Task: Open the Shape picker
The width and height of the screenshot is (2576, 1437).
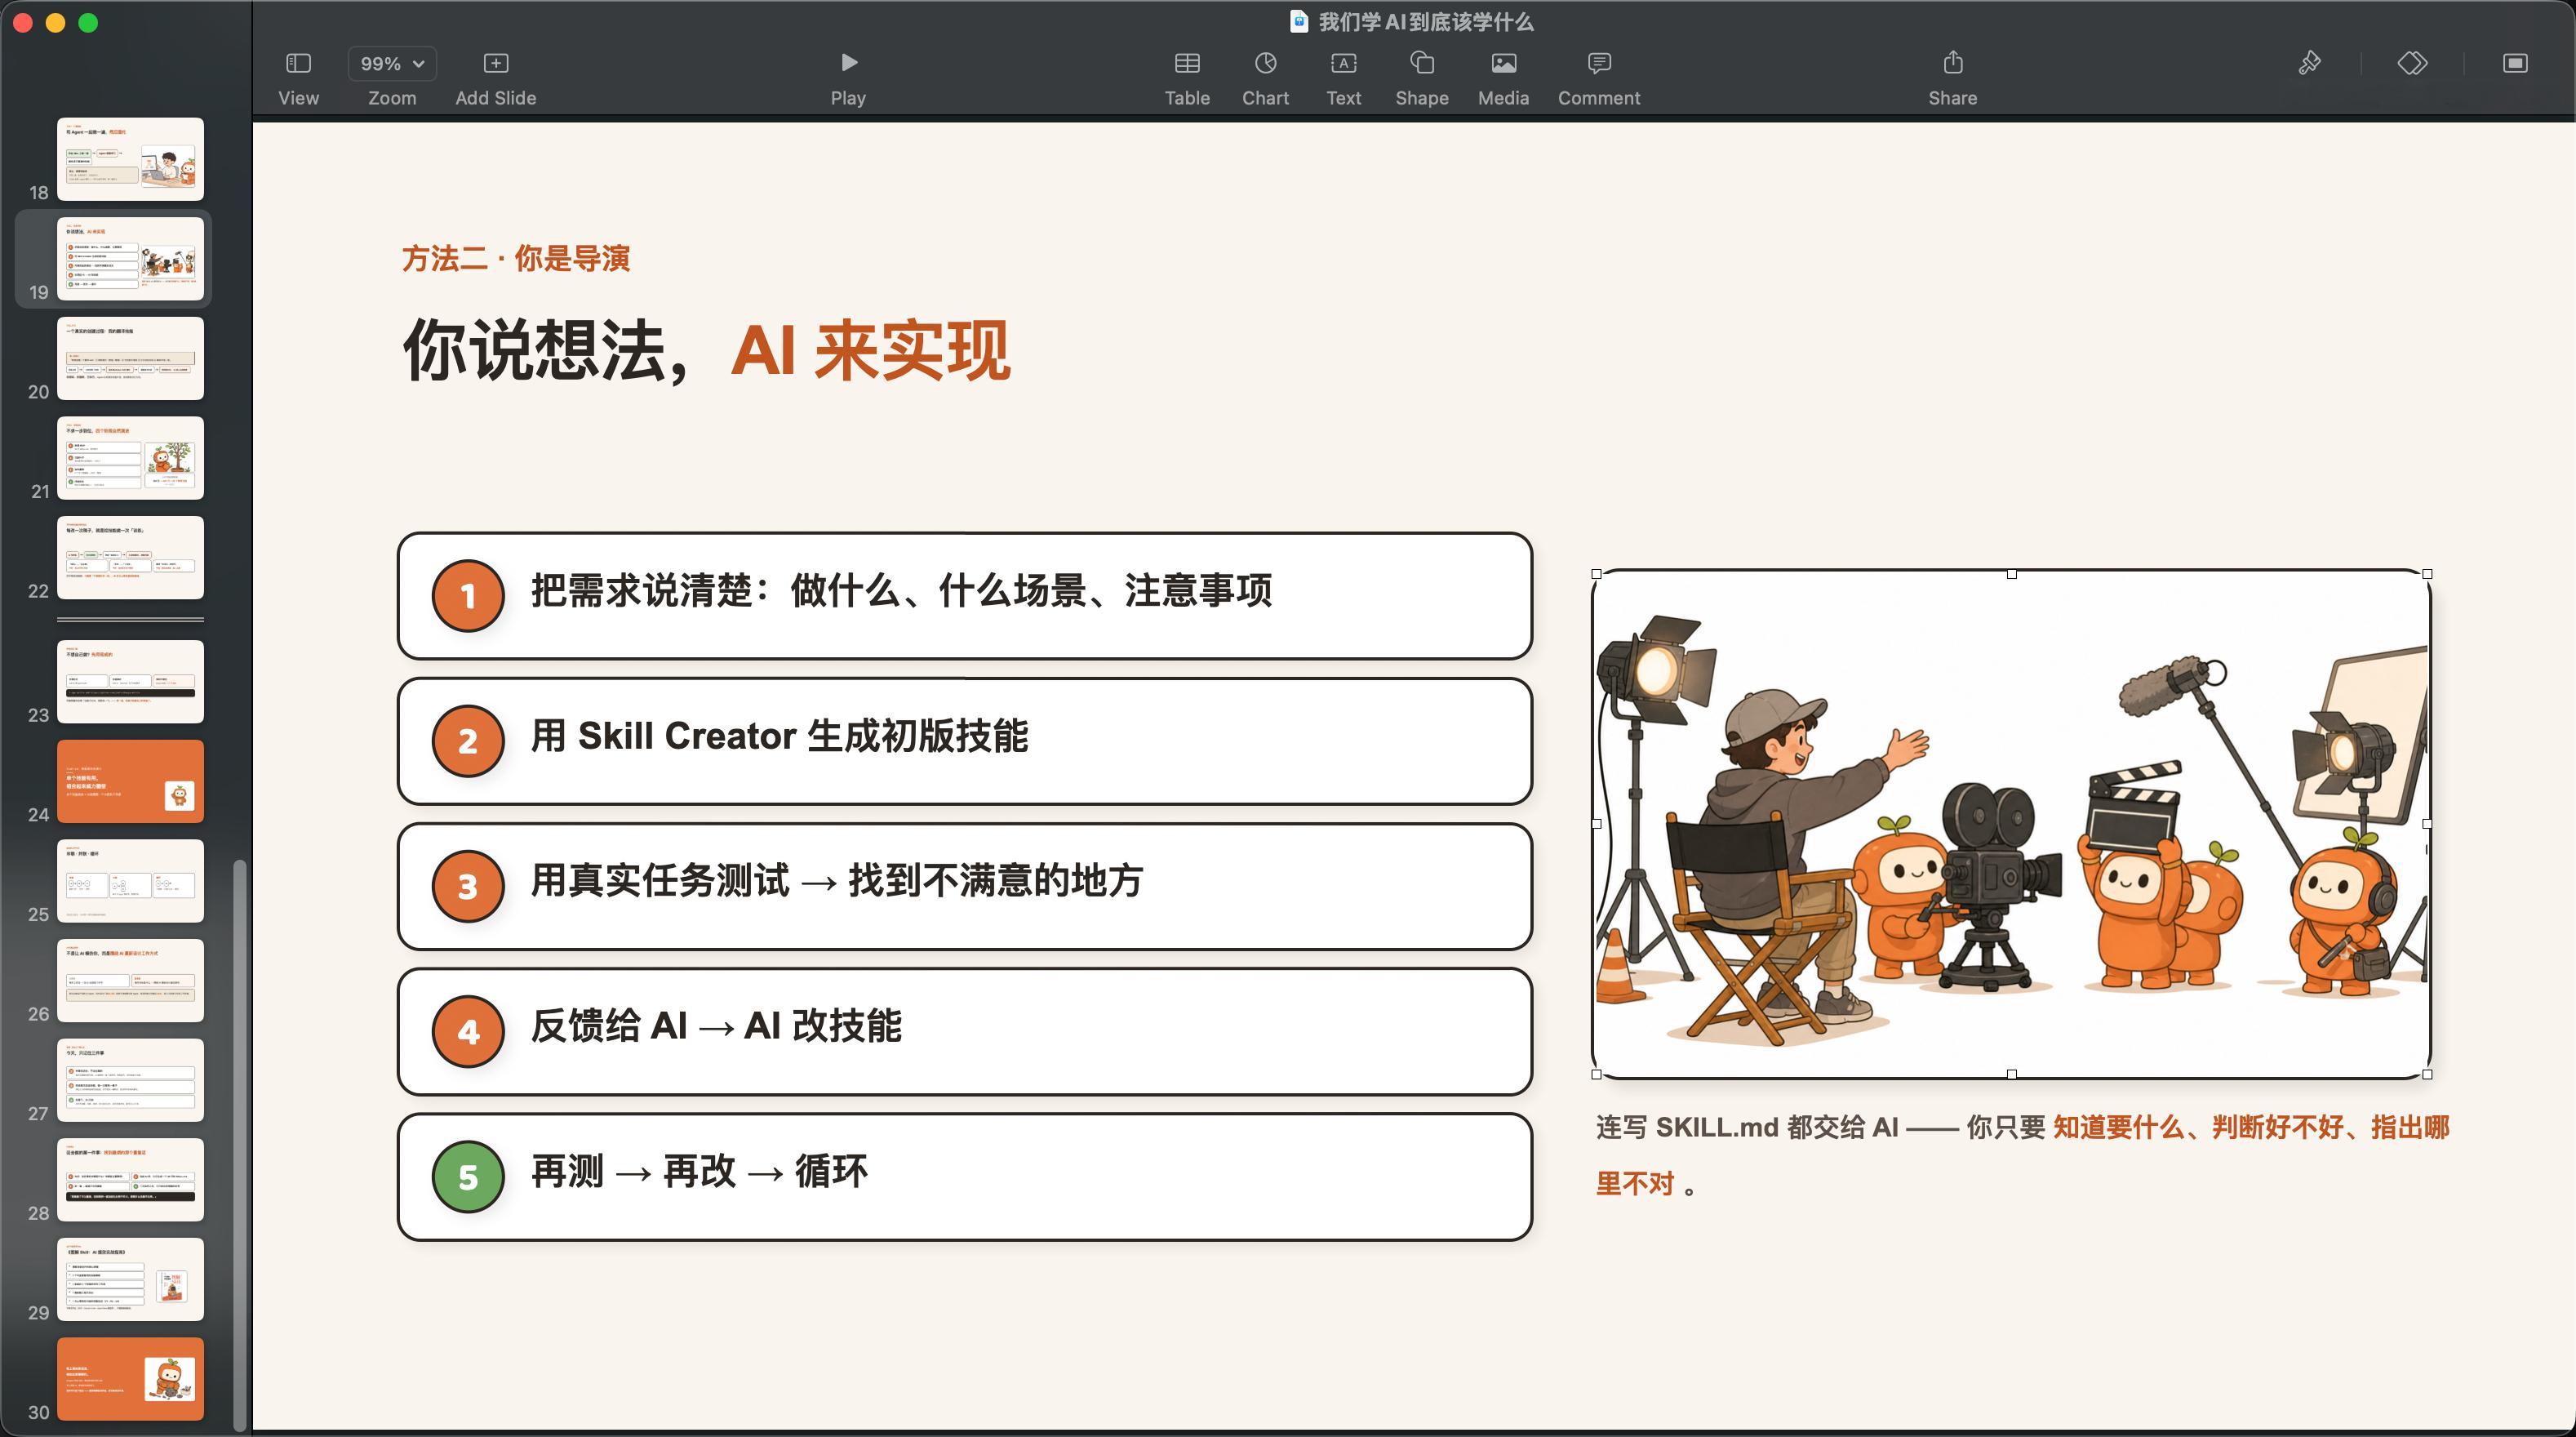Action: pyautogui.click(x=1422, y=78)
